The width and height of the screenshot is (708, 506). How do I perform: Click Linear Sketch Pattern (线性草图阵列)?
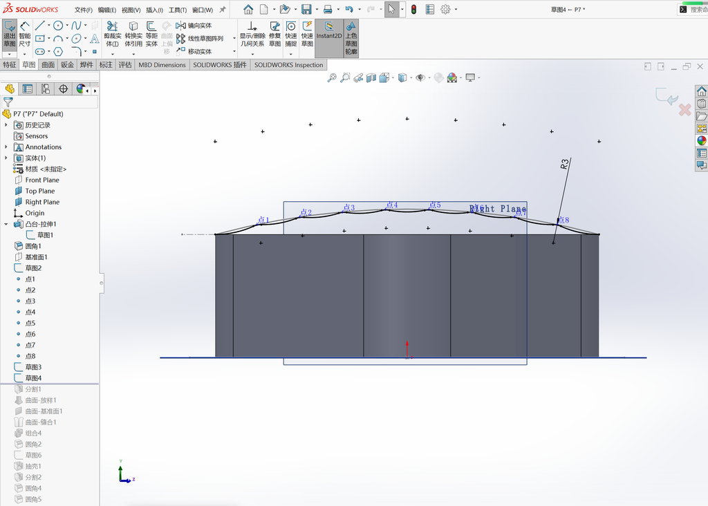click(x=200, y=39)
